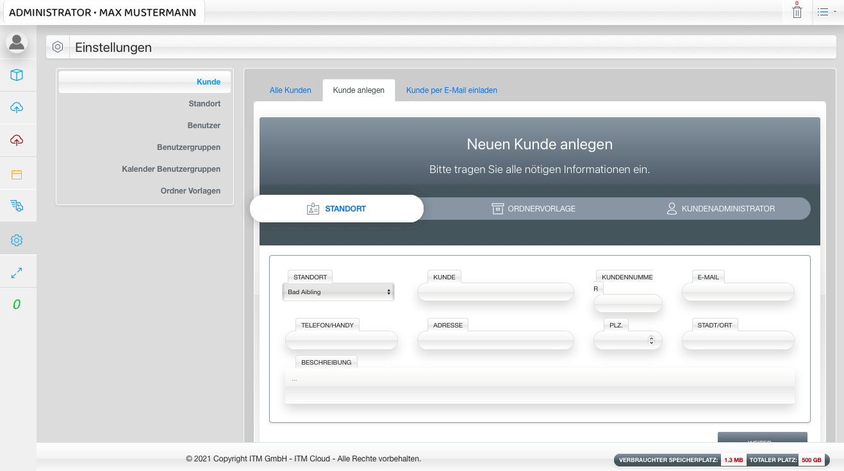Open the orange calendar icon
This screenshot has height=471, width=844.
[17, 174]
